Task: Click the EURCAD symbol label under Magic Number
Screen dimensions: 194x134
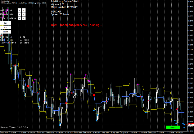Action: coord(56,12)
